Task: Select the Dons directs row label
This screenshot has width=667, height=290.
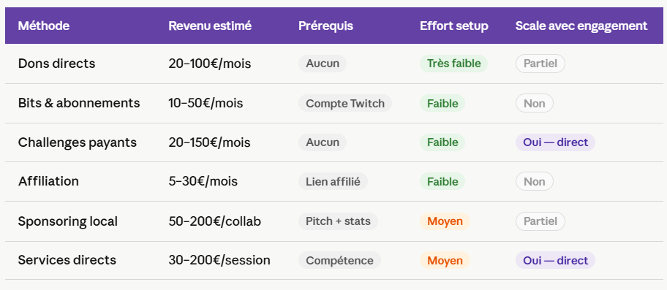Action: click(x=56, y=64)
